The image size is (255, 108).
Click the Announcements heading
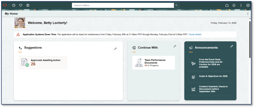click(206, 48)
